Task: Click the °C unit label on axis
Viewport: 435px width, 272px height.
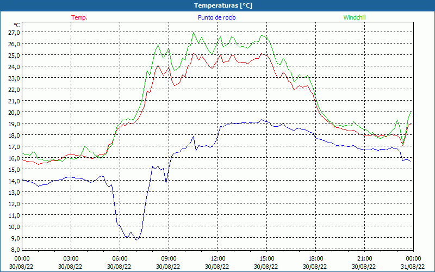Action: tap(17, 25)
